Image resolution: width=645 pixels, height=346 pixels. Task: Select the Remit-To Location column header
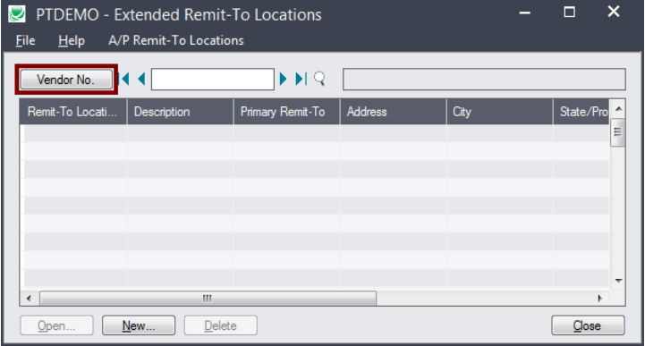(73, 112)
